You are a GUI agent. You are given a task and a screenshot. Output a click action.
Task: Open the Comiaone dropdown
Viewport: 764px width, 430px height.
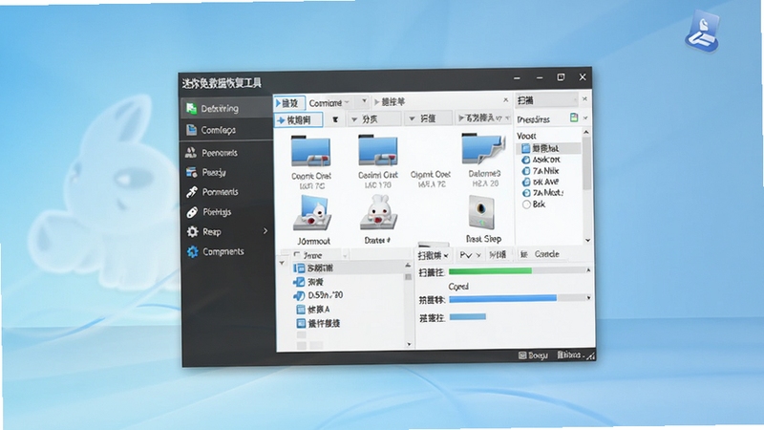tap(329, 103)
